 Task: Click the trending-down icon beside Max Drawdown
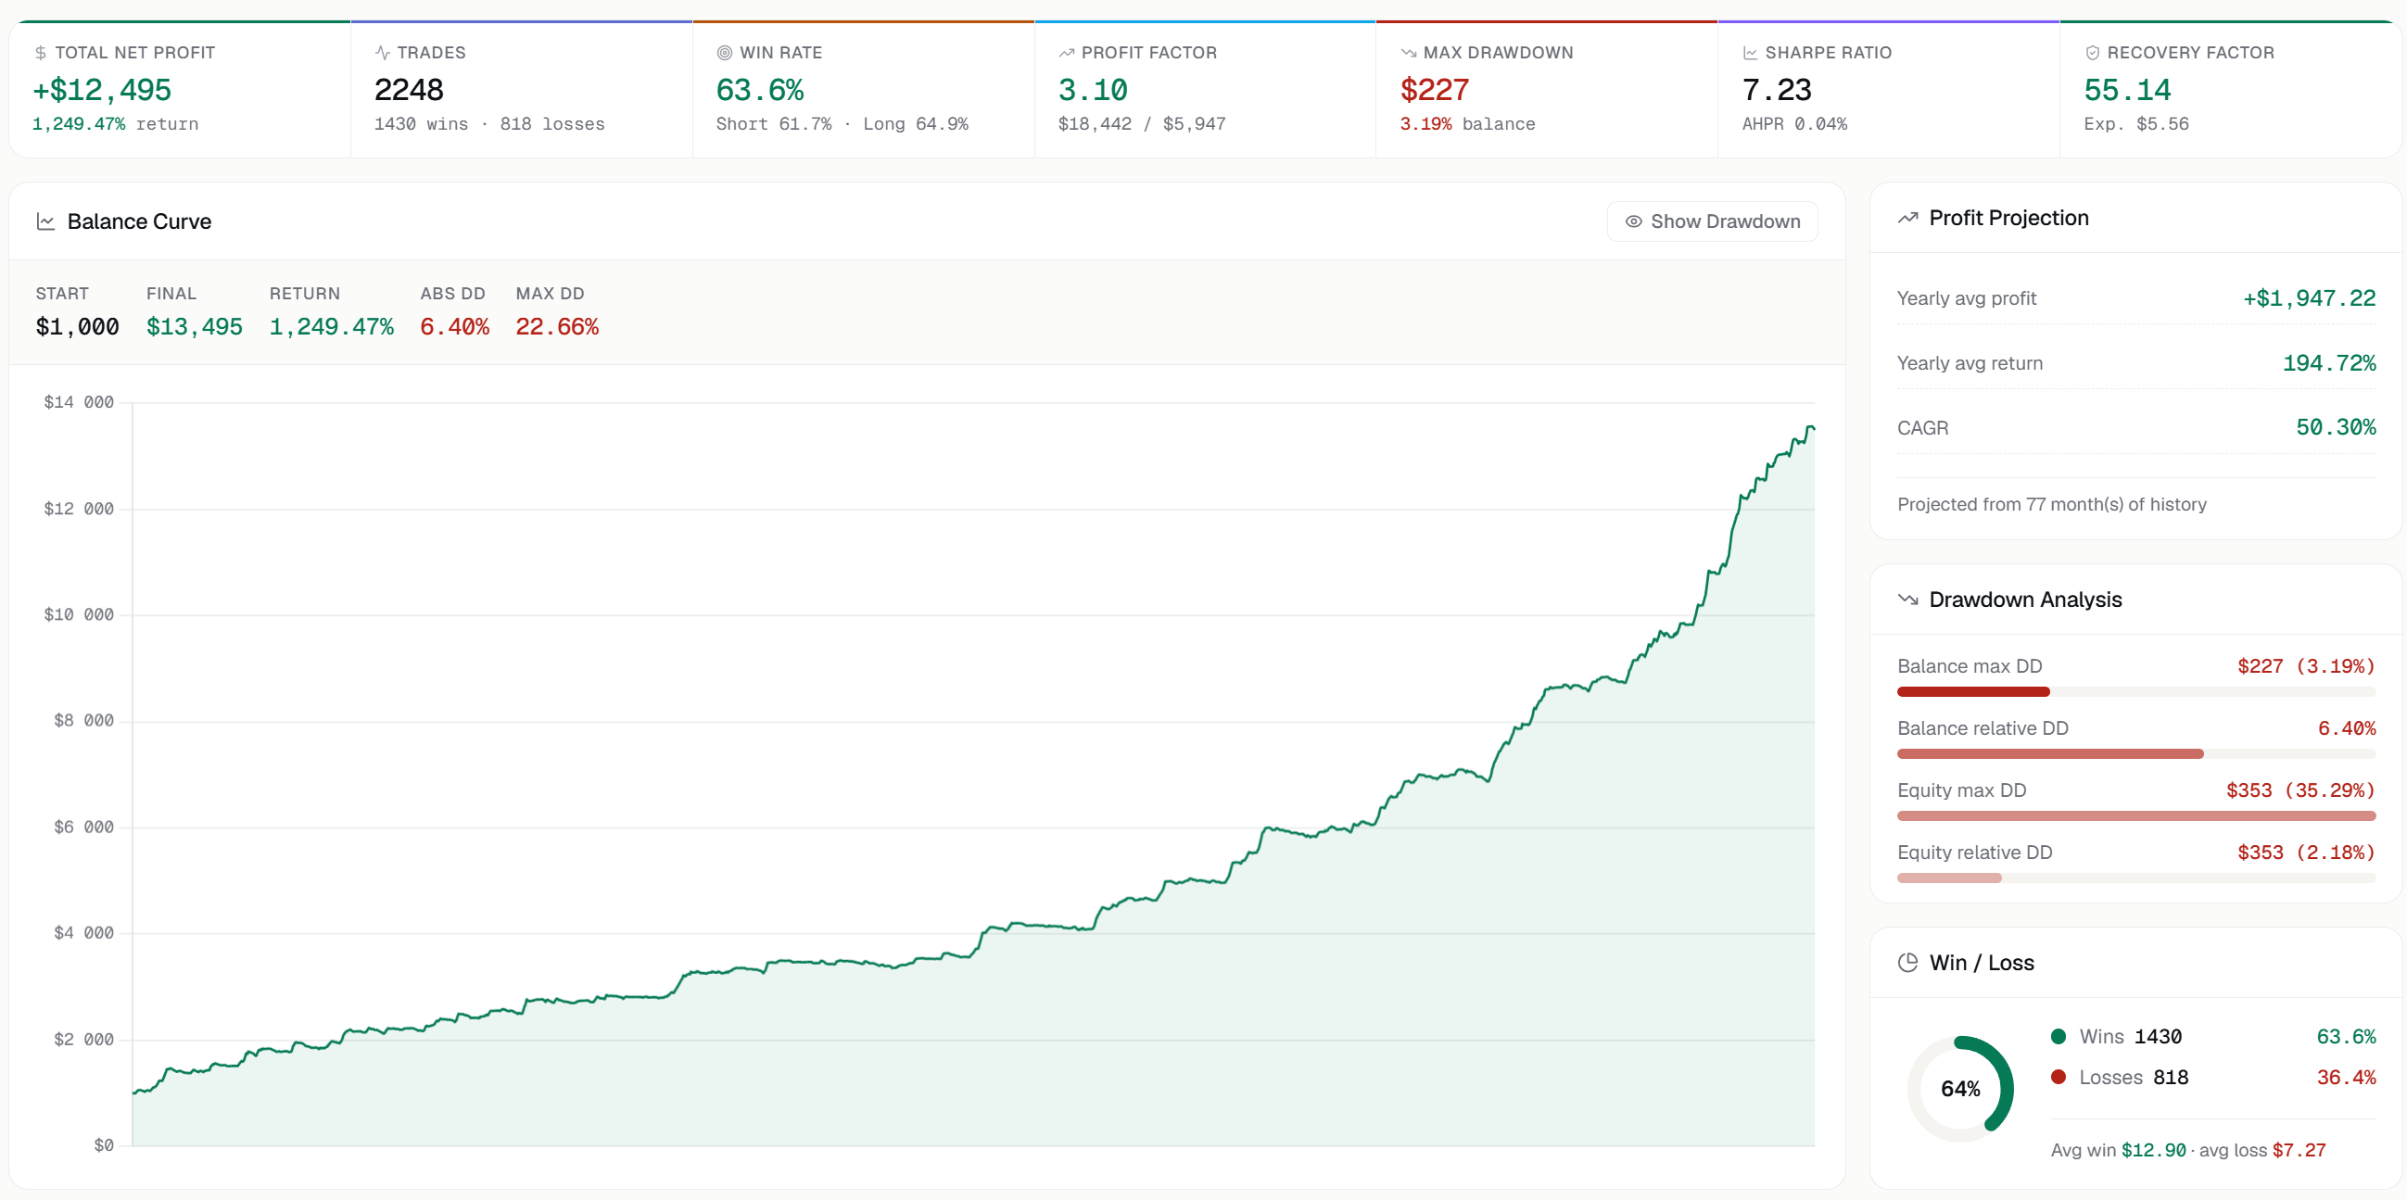pos(1408,53)
